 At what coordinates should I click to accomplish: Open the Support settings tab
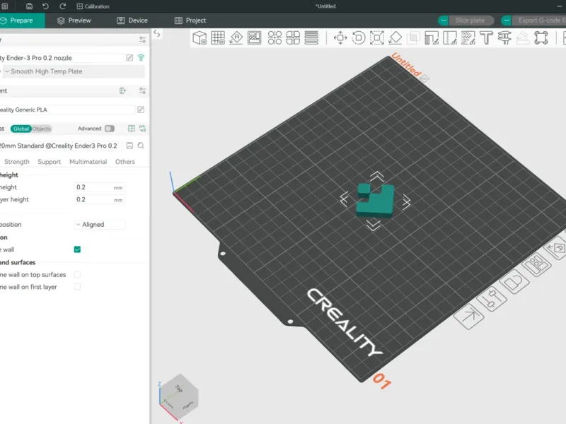[x=49, y=162]
